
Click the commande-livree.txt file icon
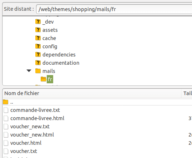click(x=6, y=110)
